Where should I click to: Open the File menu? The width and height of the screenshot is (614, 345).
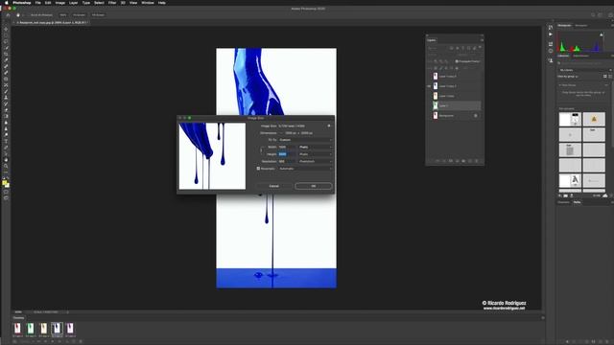[x=38, y=3]
